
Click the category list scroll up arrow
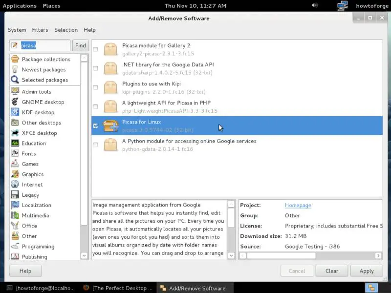coord(84,58)
